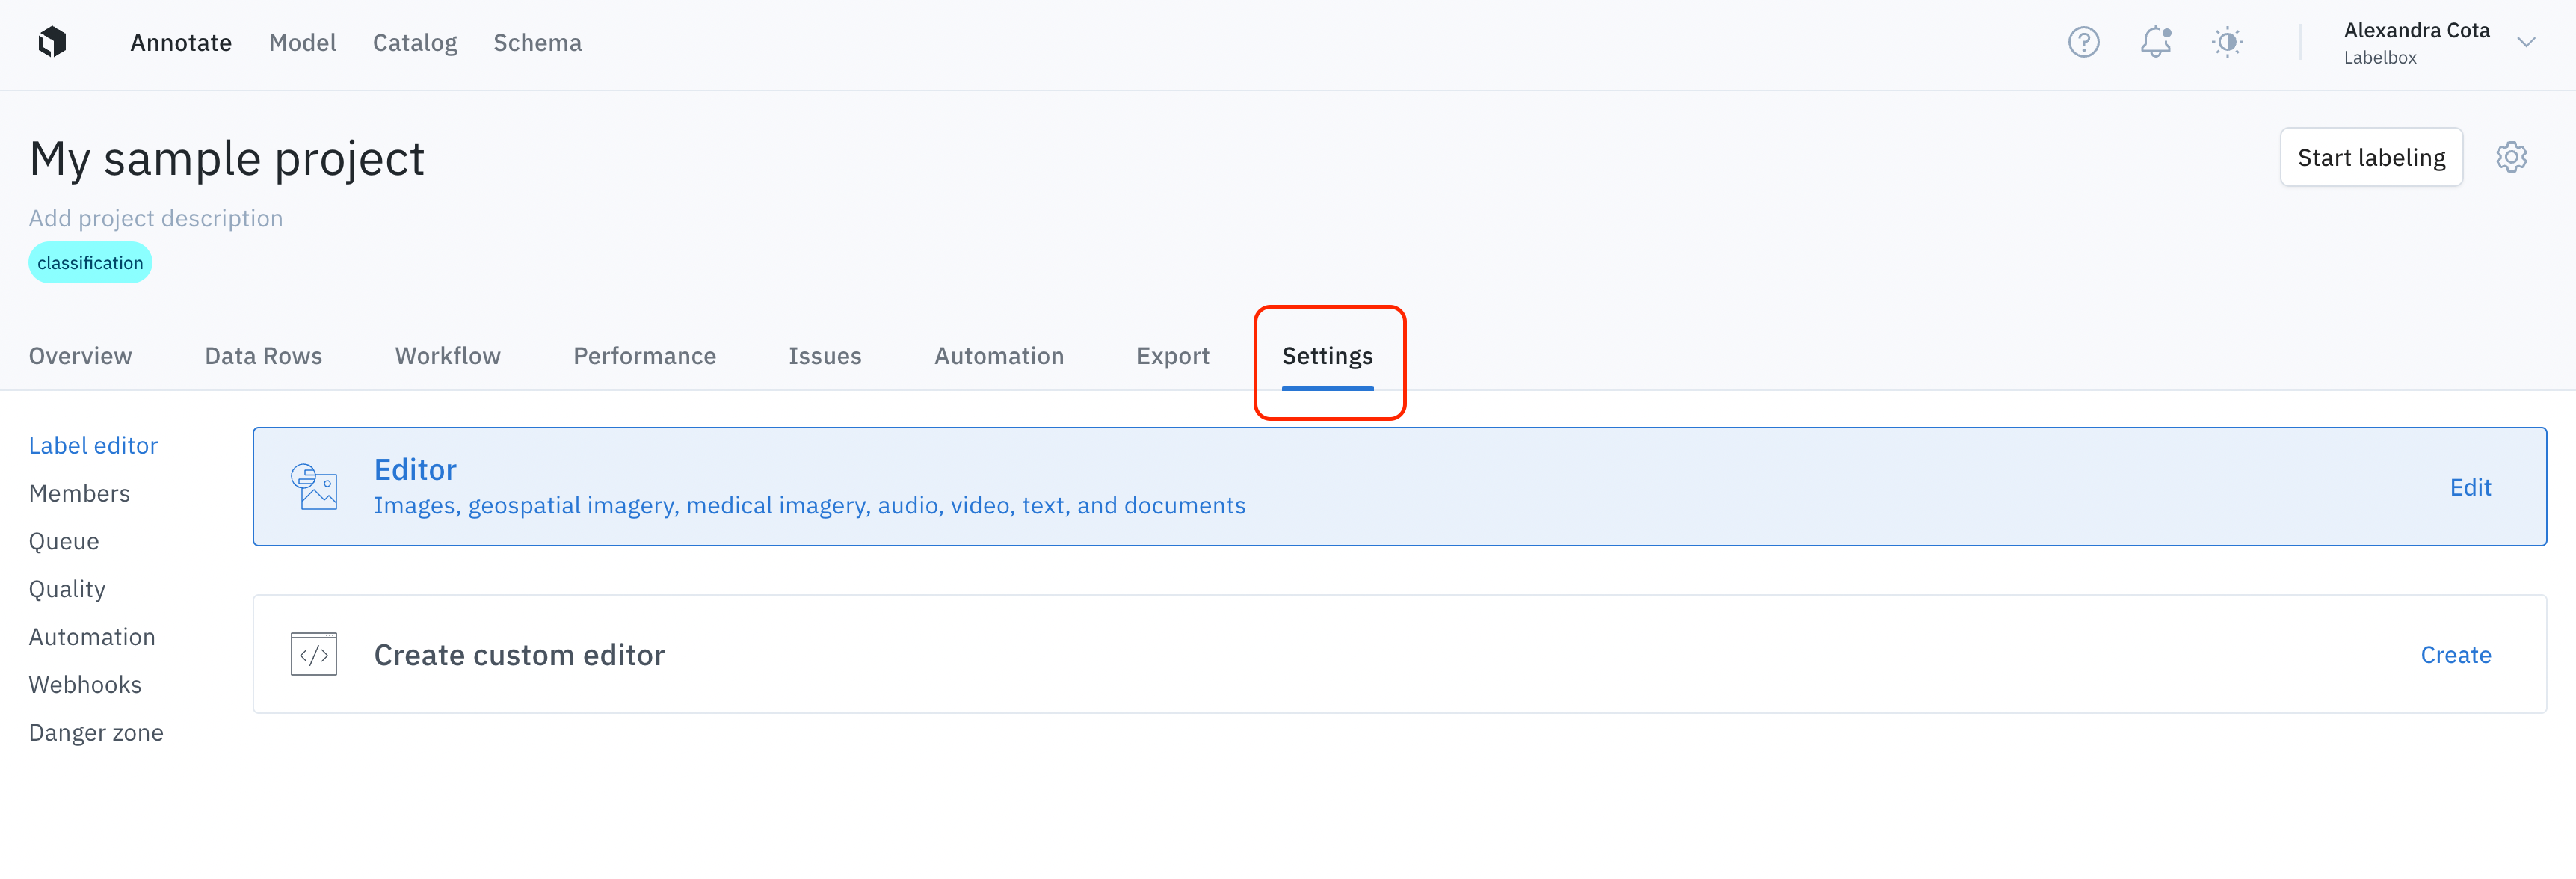Open notifications bell icon
Image resolution: width=2576 pixels, height=879 pixels.
(x=2155, y=42)
